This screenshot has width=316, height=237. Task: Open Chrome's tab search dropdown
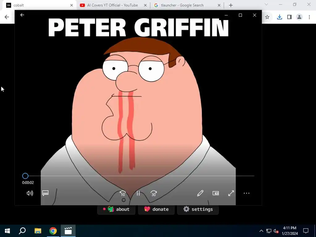pyautogui.click(x=266, y=4)
